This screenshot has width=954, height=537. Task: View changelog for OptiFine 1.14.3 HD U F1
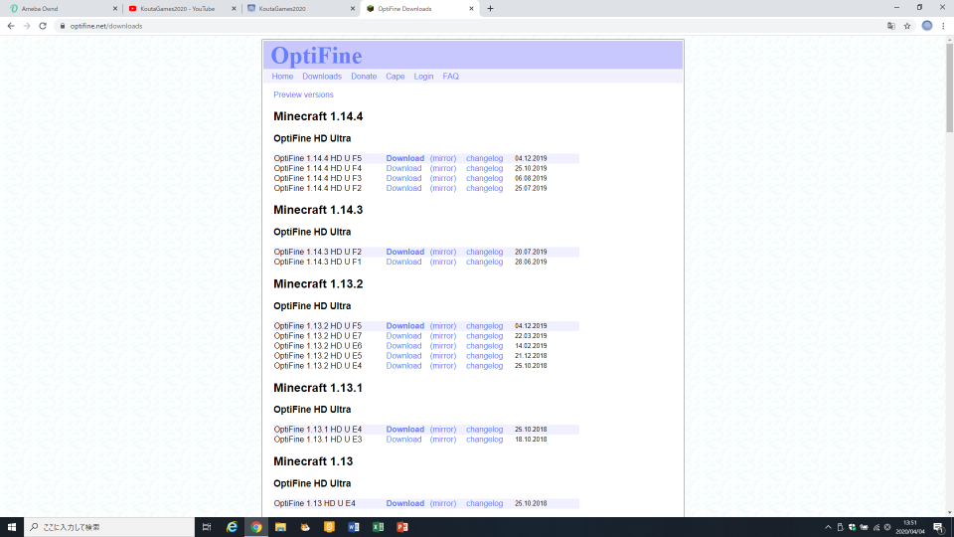click(x=484, y=262)
